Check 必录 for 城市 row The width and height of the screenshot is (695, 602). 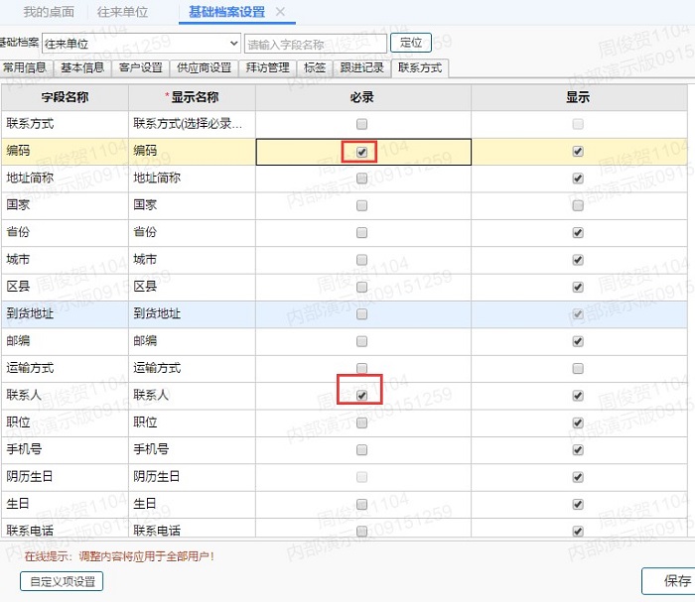click(x=361, y=260)
